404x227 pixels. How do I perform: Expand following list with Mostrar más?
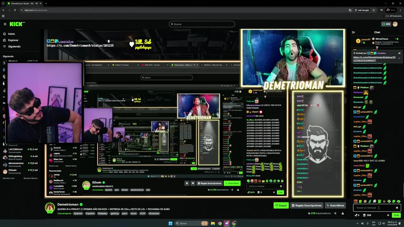9,178
